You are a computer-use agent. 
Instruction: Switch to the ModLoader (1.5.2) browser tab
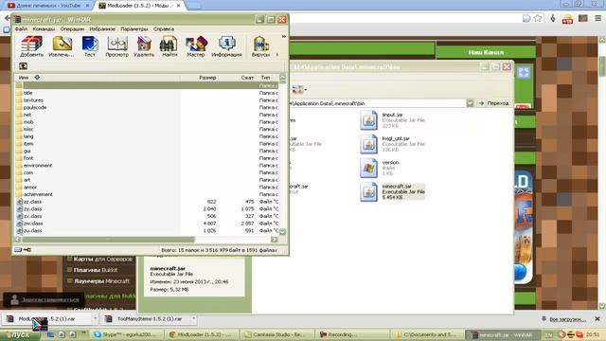coord(139,6)
